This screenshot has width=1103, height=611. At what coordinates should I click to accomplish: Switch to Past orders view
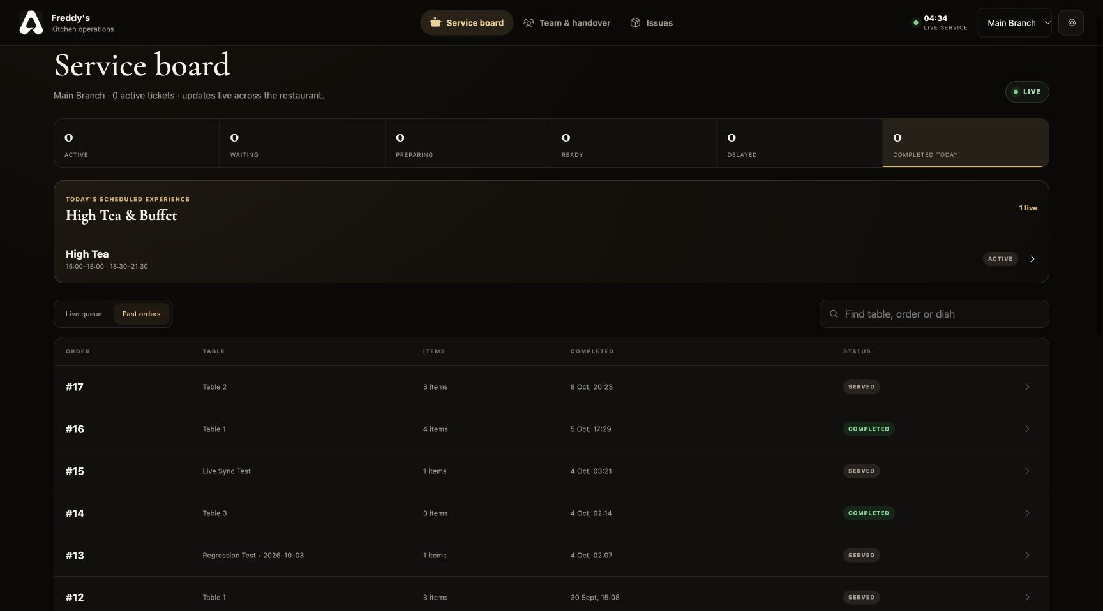coord(141,314)
